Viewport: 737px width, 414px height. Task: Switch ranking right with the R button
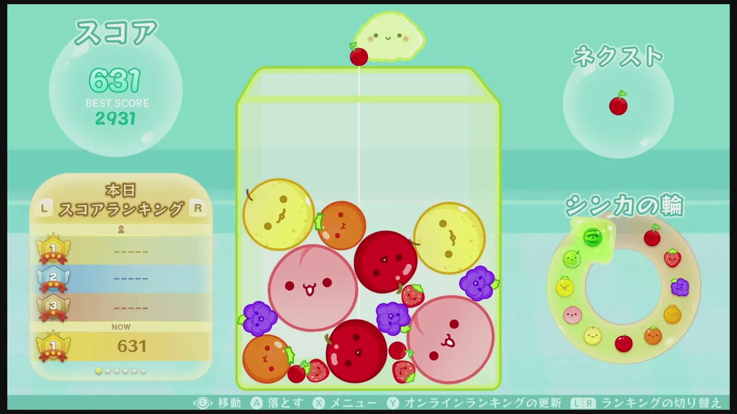point(198,208)
